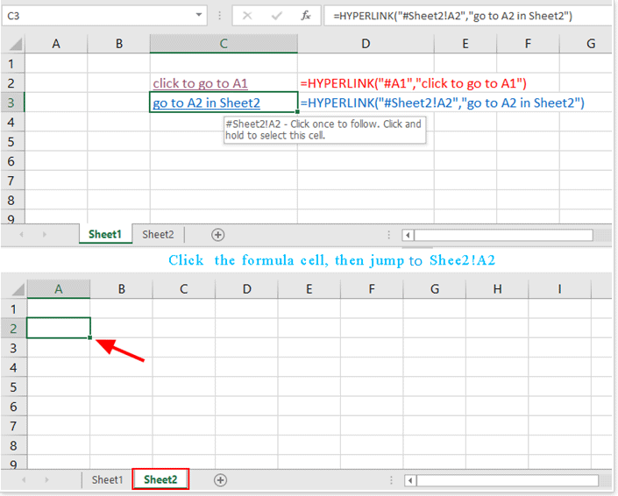This screenshot has height=496, width=618.
Task: Add new sheet with plus icon, bottom window
Action: 220,480
